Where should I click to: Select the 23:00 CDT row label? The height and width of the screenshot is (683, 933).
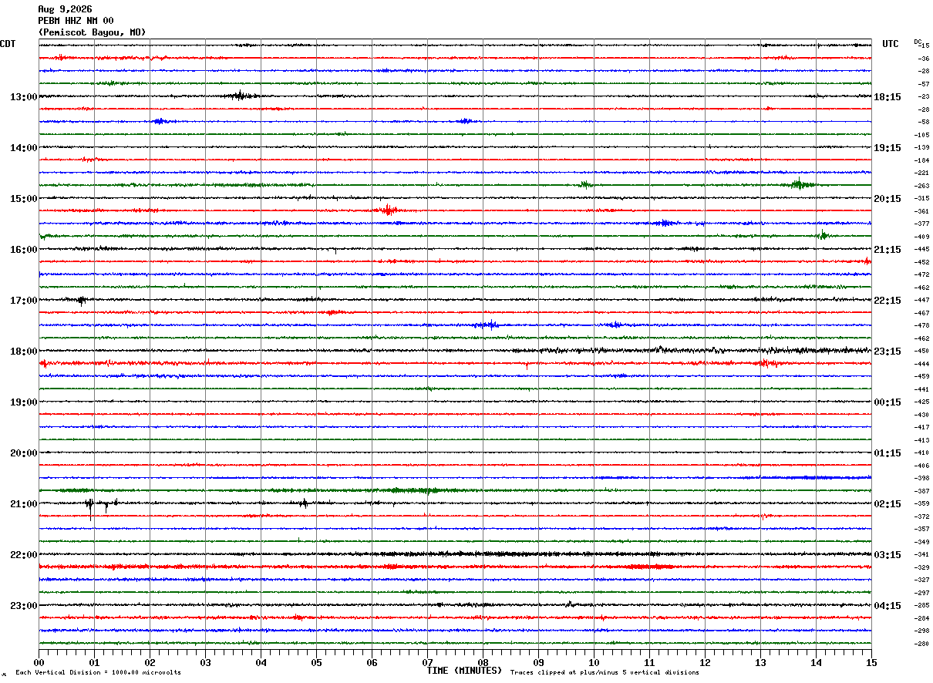point(24,606)
